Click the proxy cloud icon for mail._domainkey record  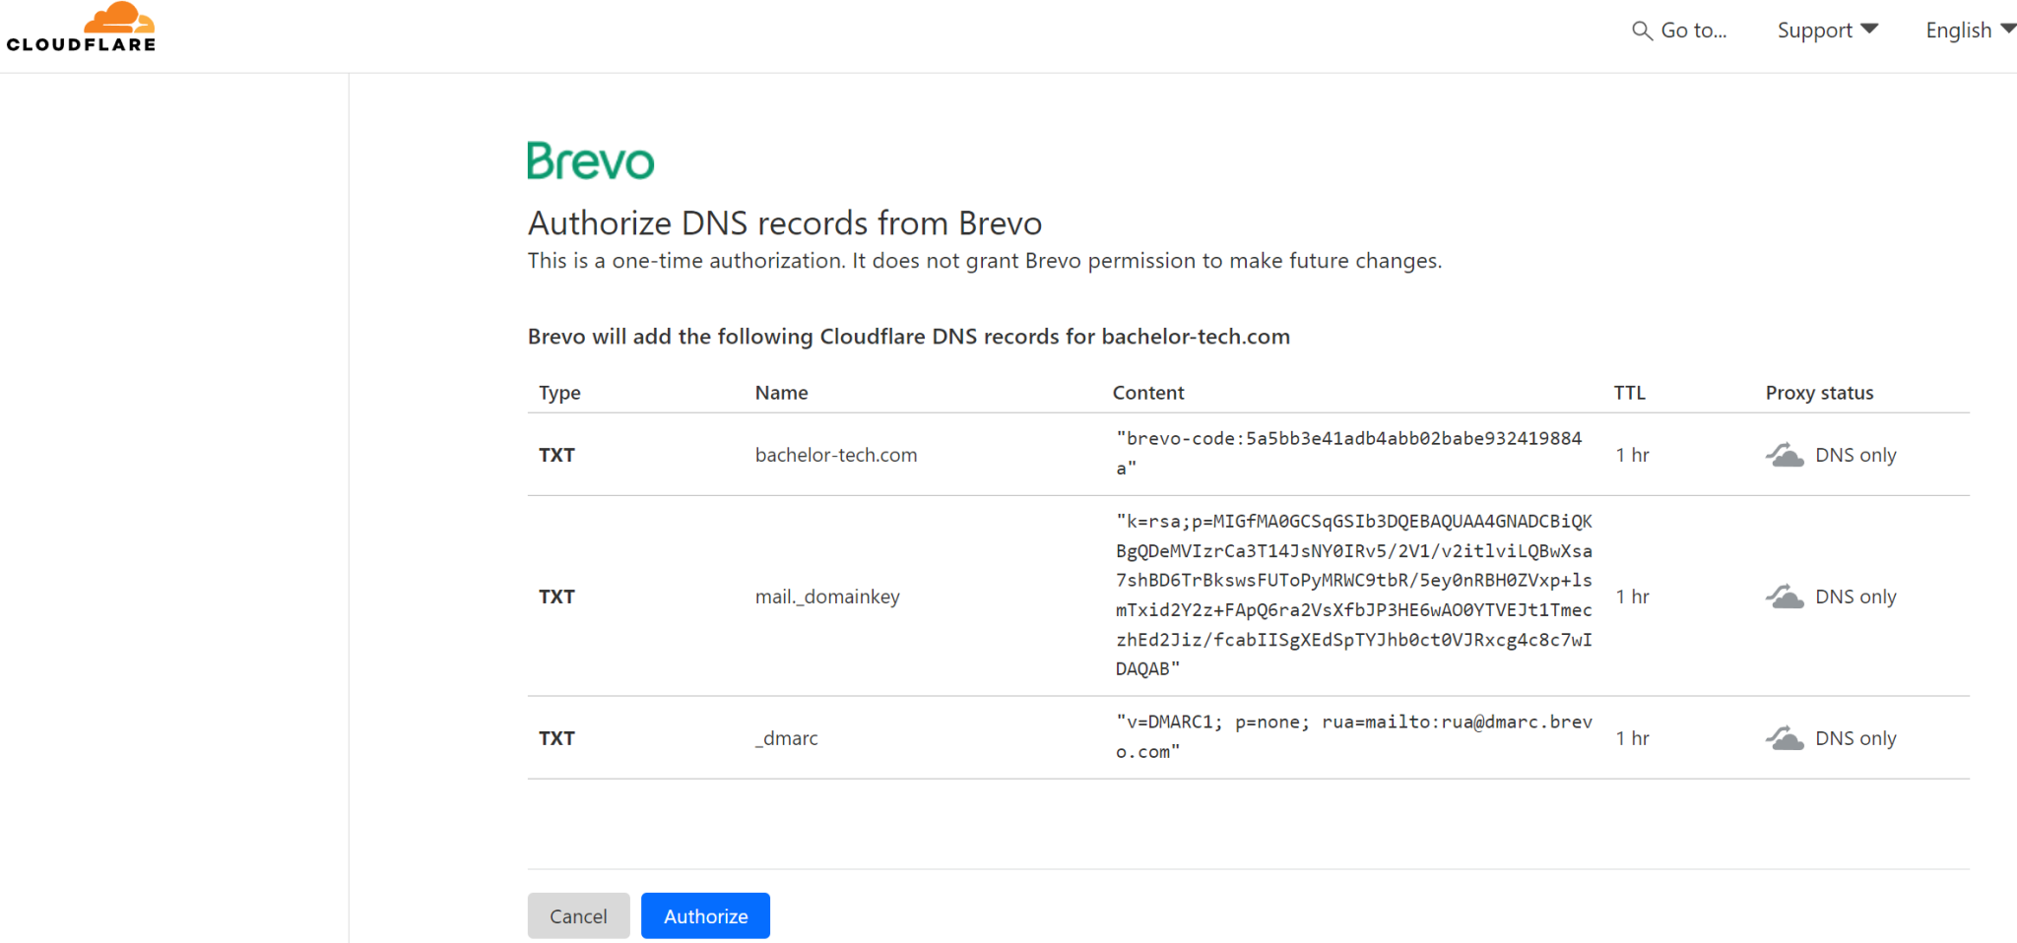point(1785,596)
